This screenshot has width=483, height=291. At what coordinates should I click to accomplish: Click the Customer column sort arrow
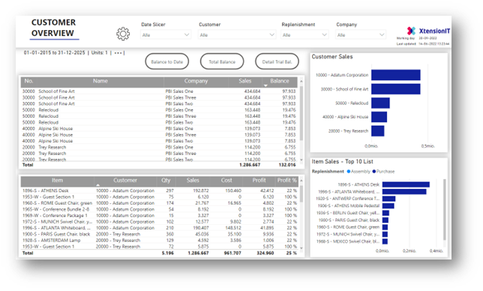[97, 185]
